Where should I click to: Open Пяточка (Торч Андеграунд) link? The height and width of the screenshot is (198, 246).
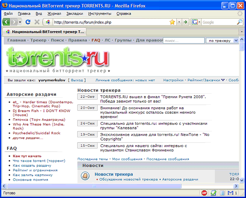click(39, 120)
